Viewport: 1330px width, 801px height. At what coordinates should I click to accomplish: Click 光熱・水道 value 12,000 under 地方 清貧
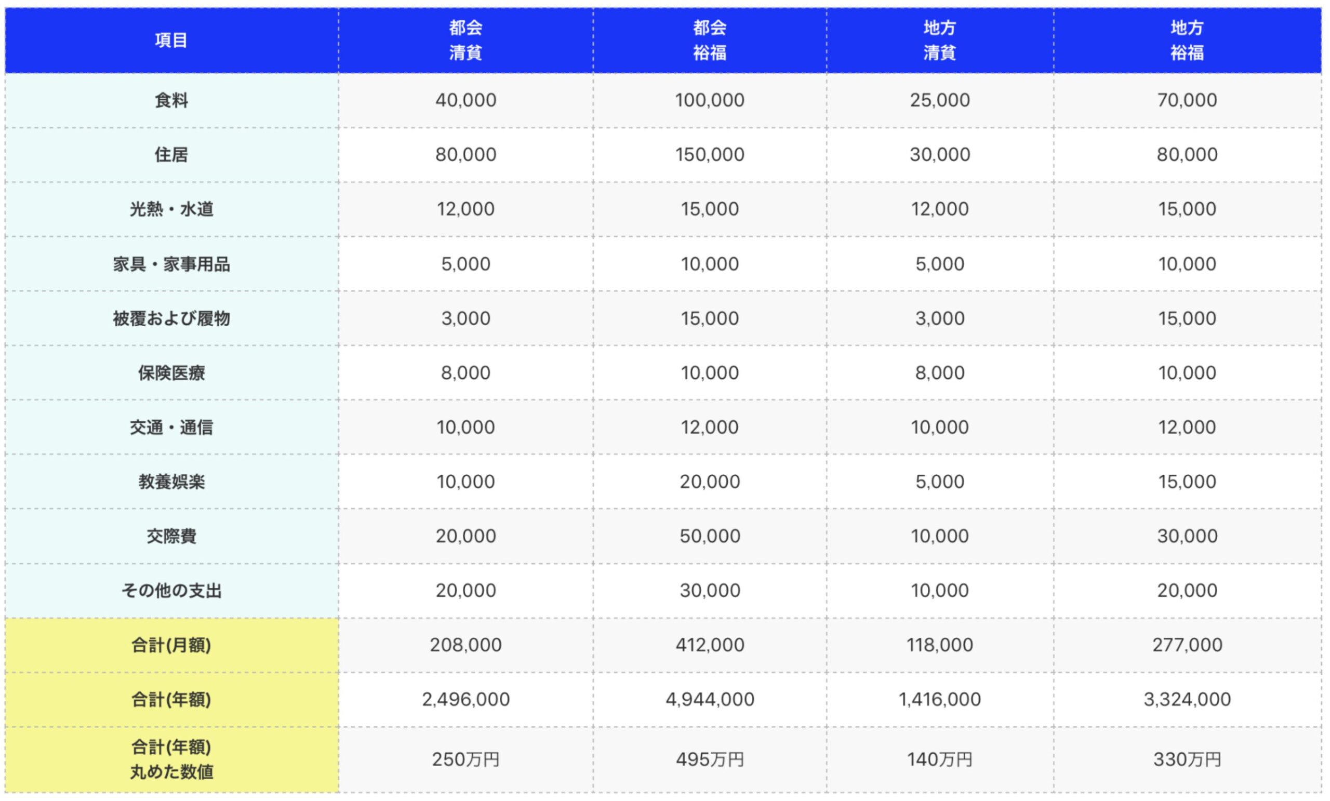point(940,209)
